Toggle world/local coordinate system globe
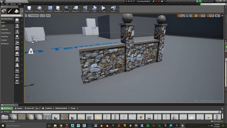 (187, 16)
